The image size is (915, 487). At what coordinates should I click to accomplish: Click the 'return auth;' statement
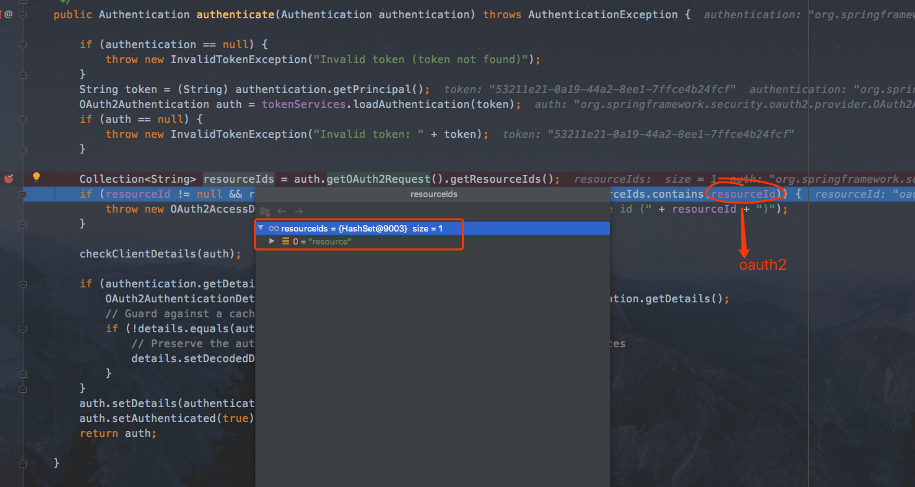pyautogui.click(x=118, y=433)
